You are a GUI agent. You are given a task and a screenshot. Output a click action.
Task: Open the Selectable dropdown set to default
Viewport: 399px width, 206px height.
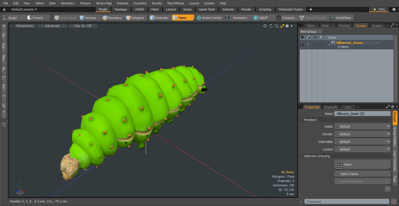click(x=365, y=142)
